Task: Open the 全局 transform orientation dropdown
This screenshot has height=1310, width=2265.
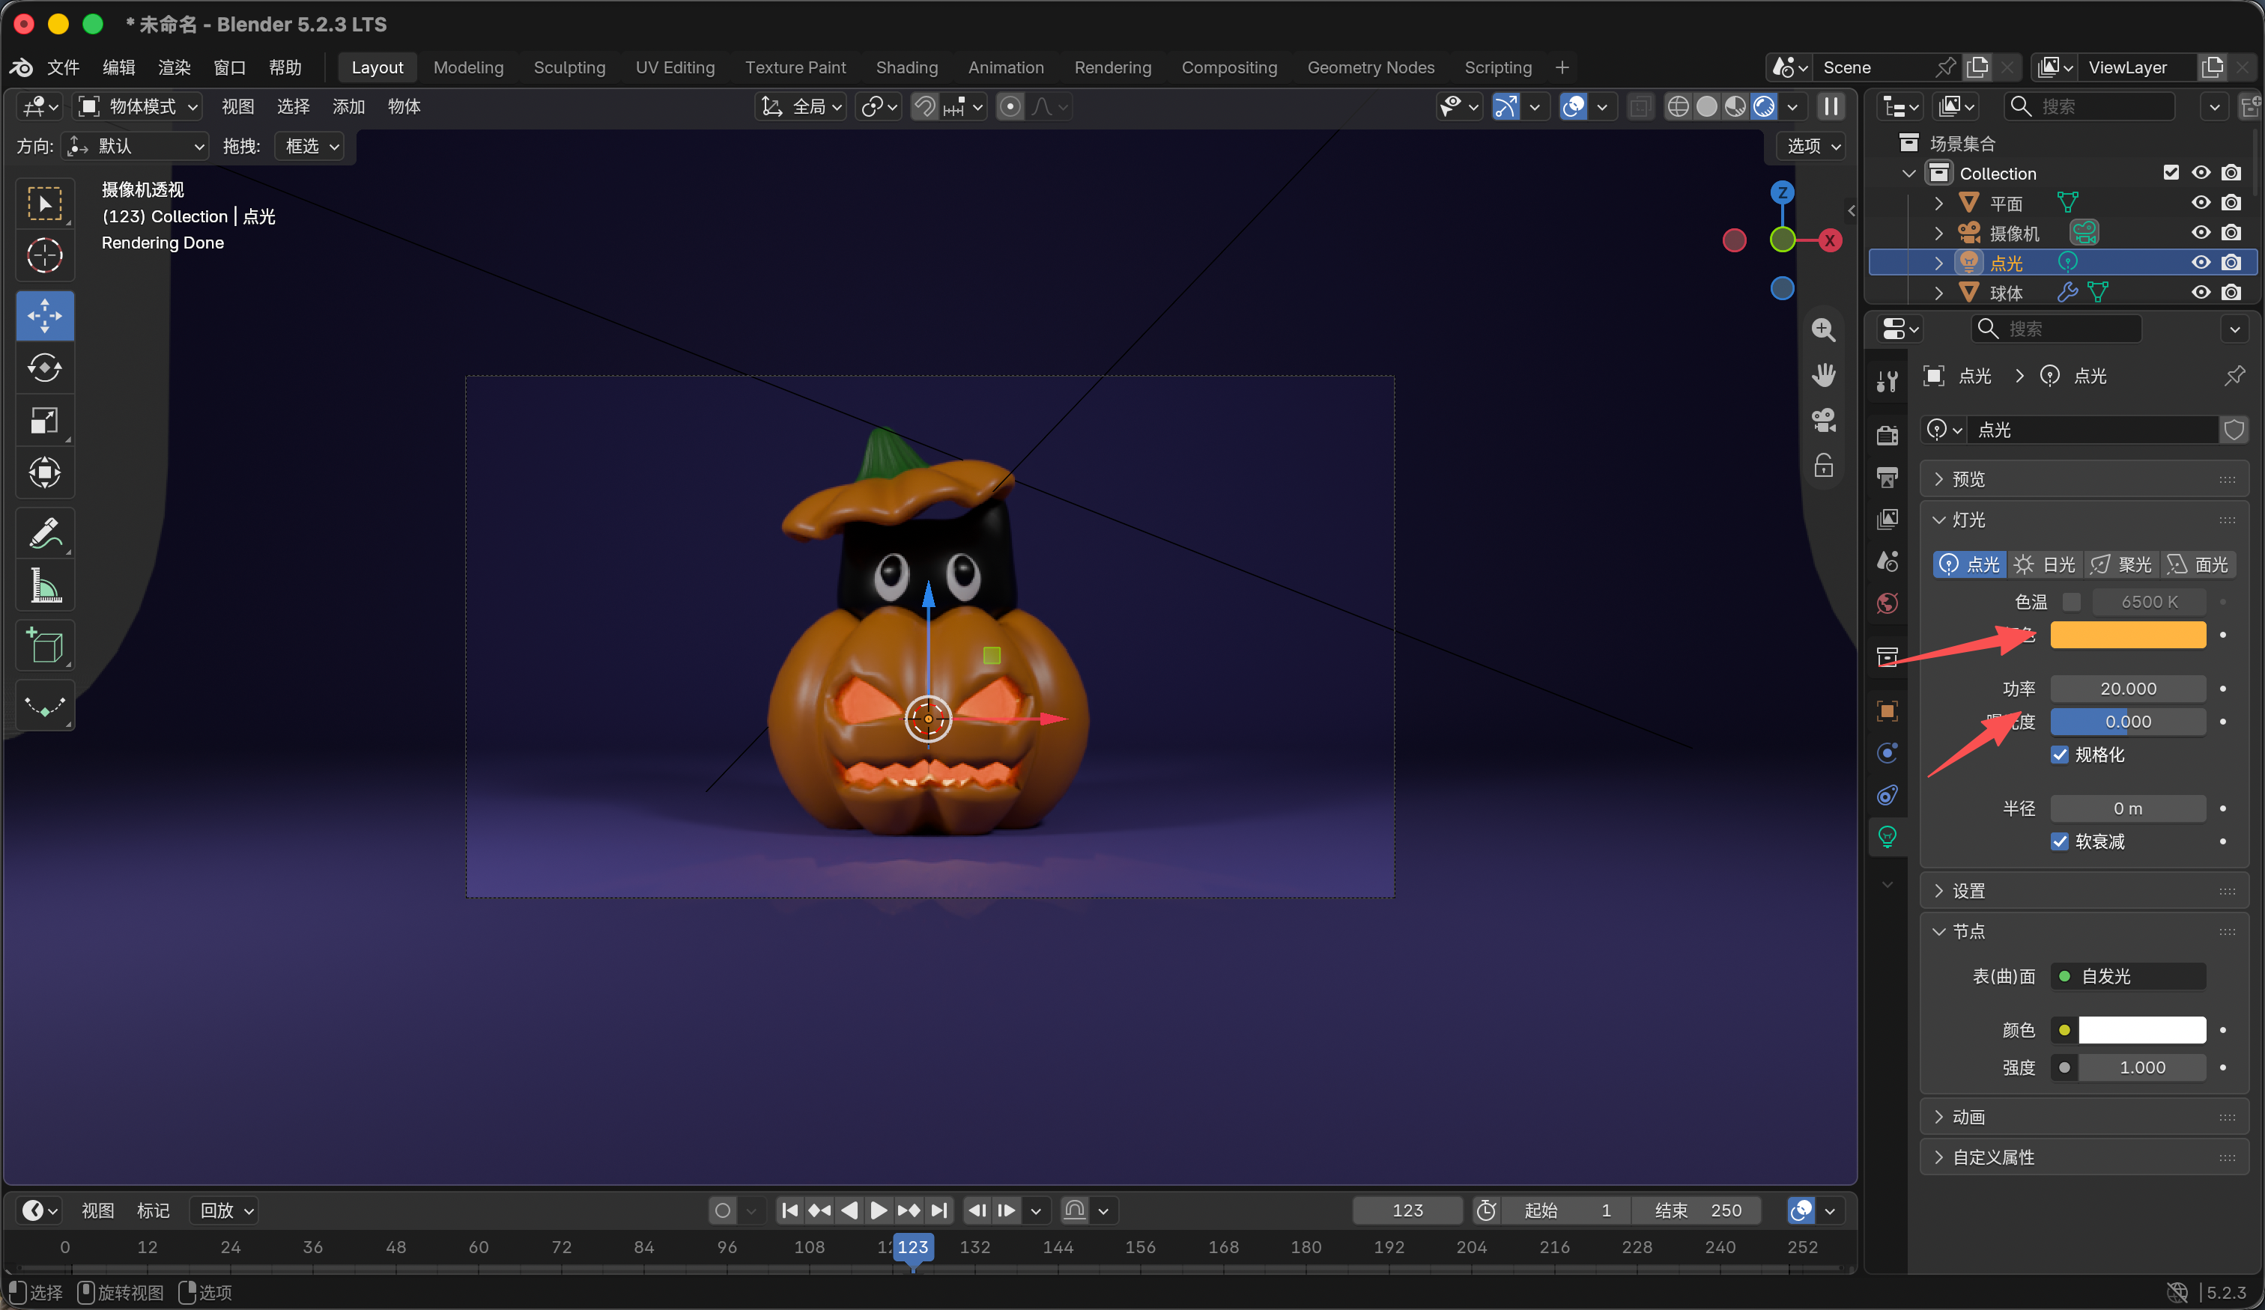Action: click(x=800, y=107)
